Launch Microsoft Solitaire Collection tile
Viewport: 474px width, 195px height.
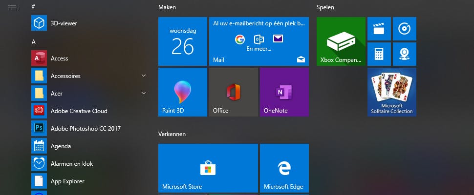[392, 92]
